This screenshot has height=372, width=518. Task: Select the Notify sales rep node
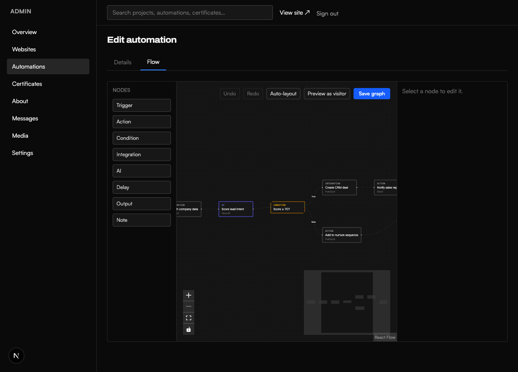(x=385, y=187)
